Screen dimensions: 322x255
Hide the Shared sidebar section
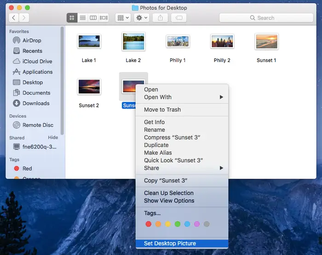click(53, 137)
